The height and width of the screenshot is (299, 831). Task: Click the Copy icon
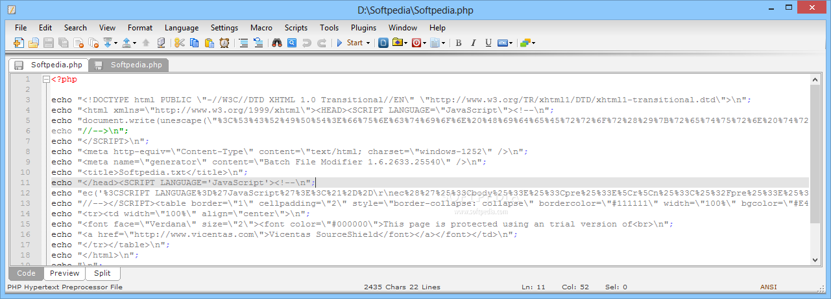(x=195, y=43)
